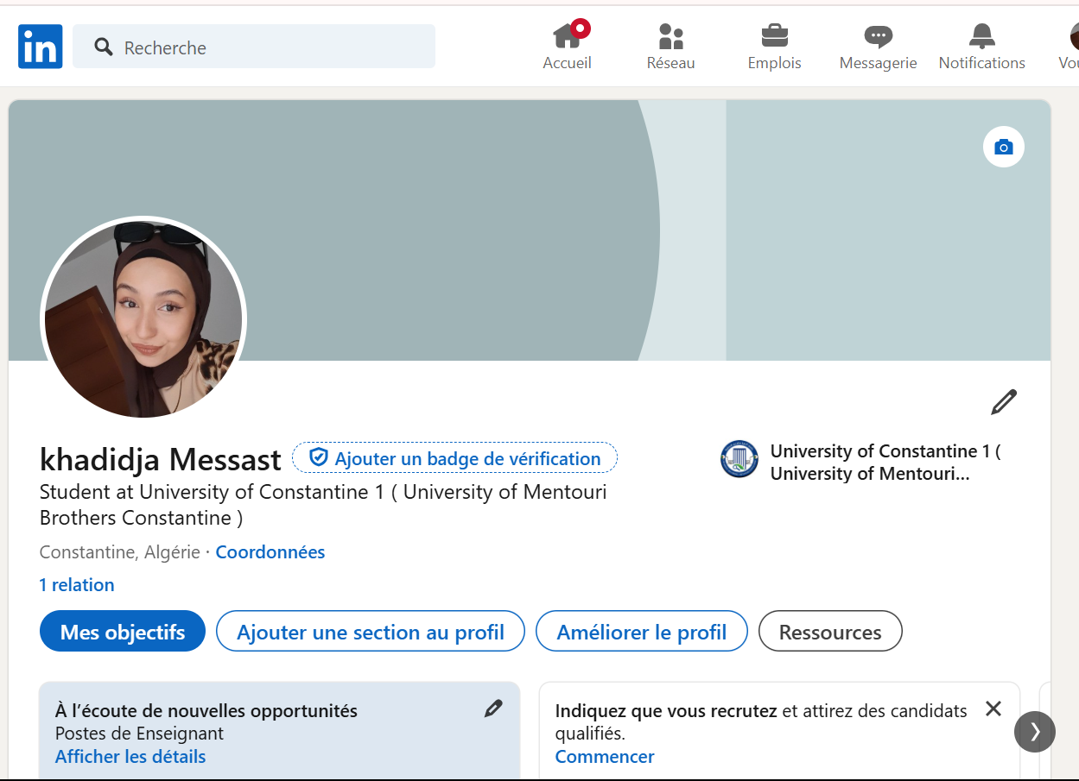The image size is (1079, 781).
Task: Click Ajouter un badge de vérification button
Action: click(x=454, y=458)
